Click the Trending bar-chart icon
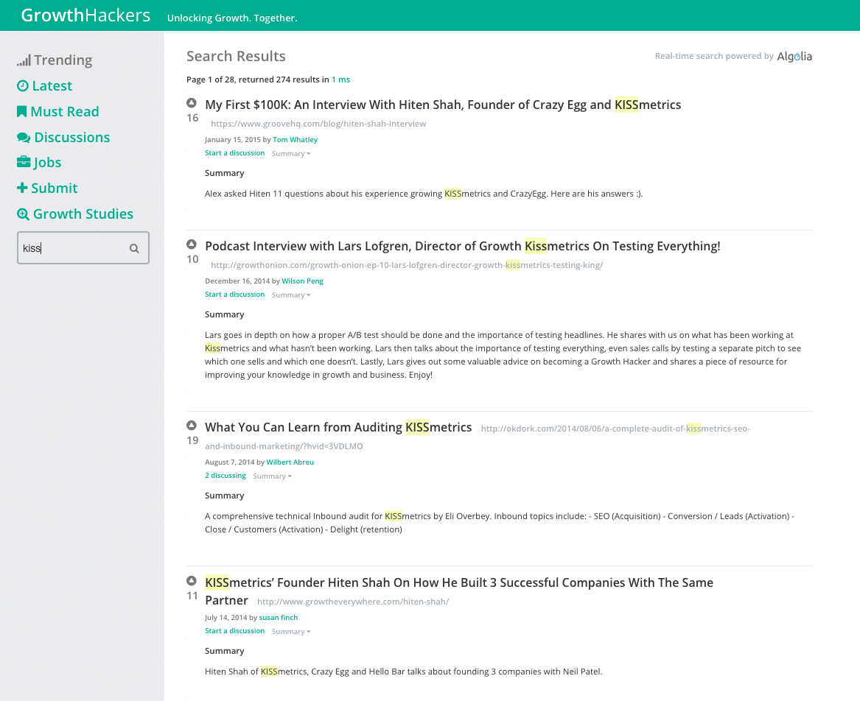Screen dimensions: 860x701 point(24,60)
